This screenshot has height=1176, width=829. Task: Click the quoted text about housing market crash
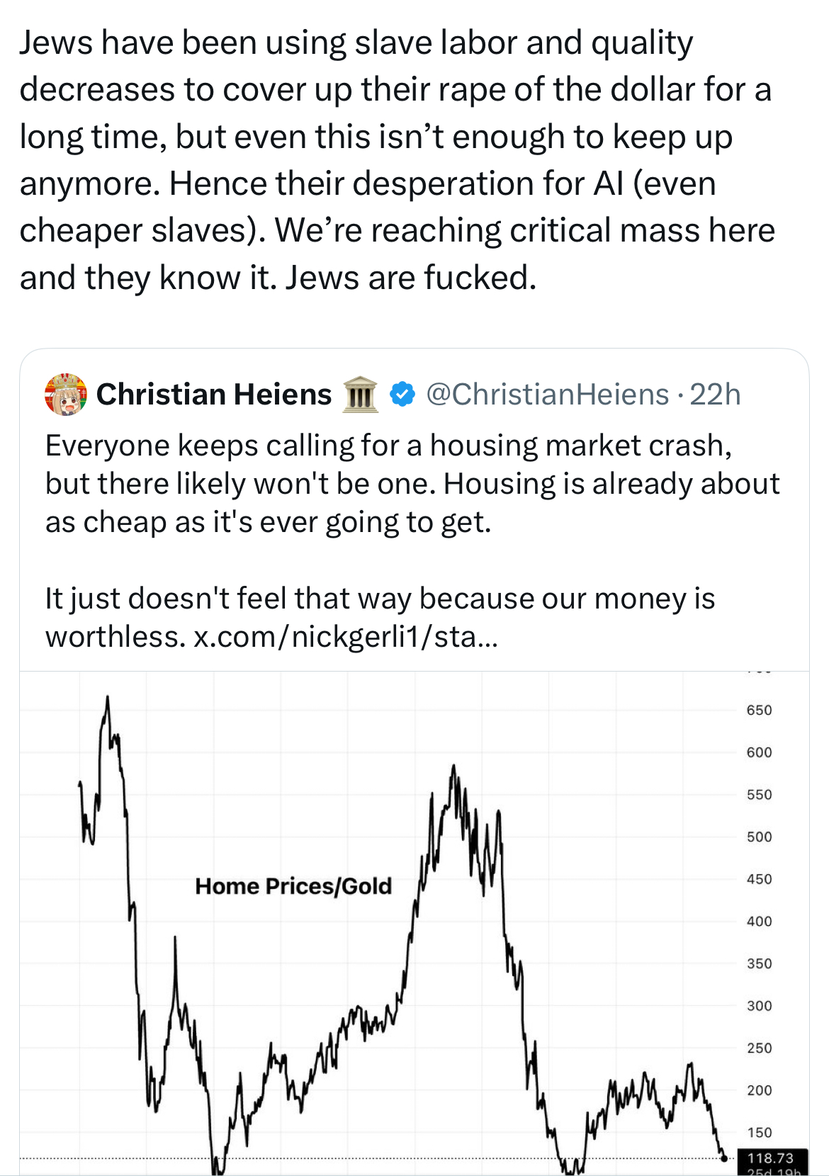[411, 484]
